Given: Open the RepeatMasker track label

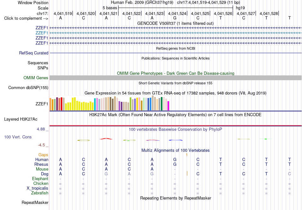Looking at the screenshot, I should point(35,203).
